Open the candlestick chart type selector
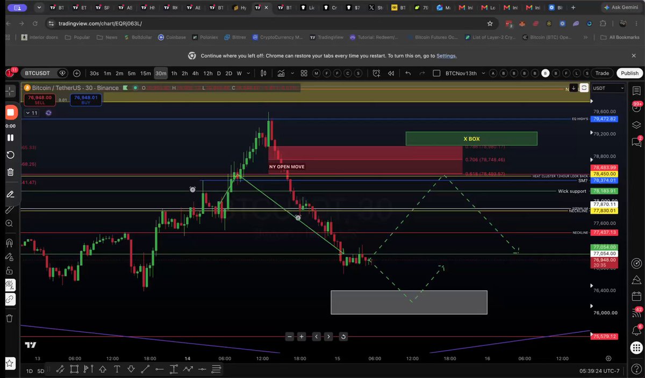The height and width of the screenshot is (378, 645). point(263,74)
